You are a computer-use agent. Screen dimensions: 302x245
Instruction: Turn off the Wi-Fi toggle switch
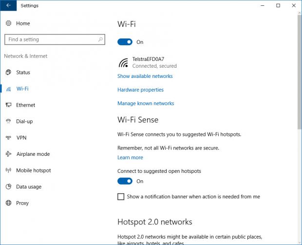(x=125, y=42)
